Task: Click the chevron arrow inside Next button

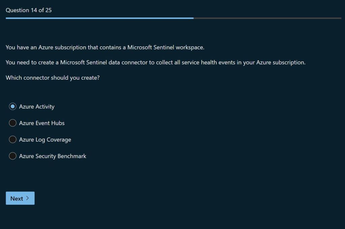Action: [x=28, y=198]
